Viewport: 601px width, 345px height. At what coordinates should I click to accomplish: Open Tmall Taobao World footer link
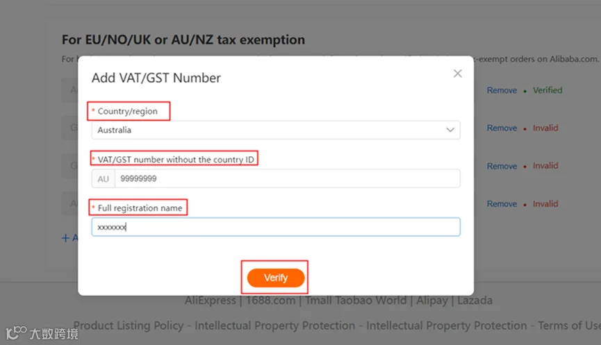[x=356, y=300]
